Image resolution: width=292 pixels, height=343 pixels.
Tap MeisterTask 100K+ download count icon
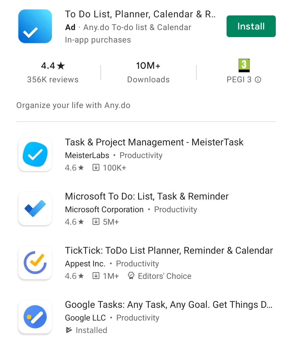click(96, 168)
